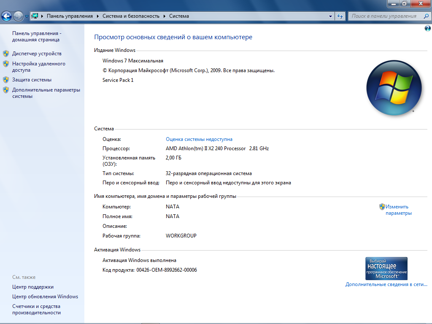Viewport: 432px width, 324px height.
Task: Open Центр поддержки link
Action: pos(33,287)
